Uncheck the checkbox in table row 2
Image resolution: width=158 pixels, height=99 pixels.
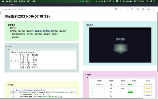point(111,88)
